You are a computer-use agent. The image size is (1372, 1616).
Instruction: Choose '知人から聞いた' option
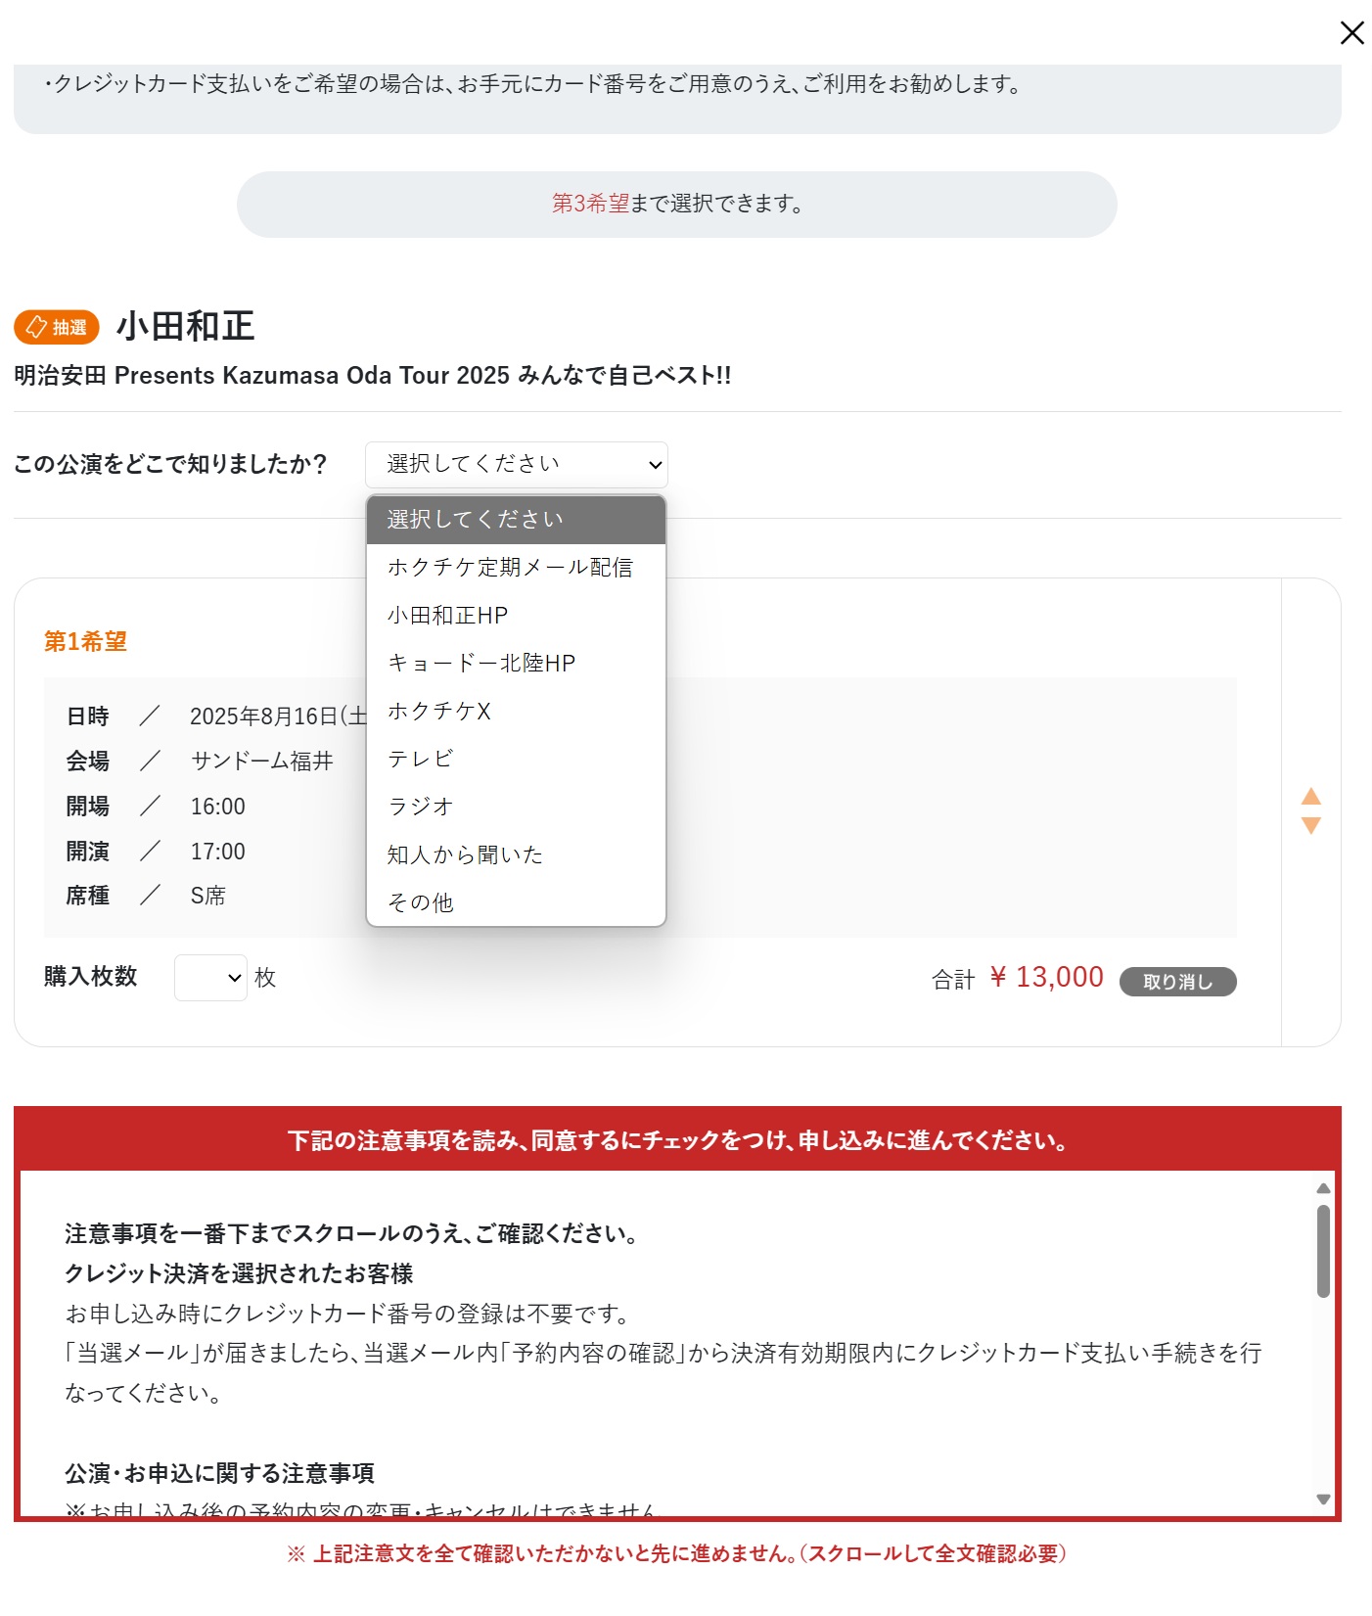(x=516, y=855)
